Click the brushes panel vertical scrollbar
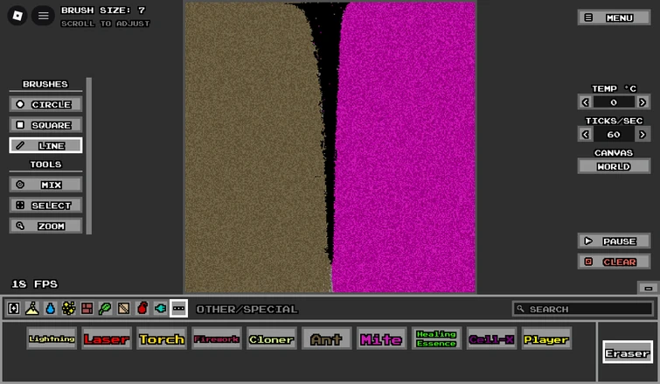The image size is (660, 384). (89, 156)
